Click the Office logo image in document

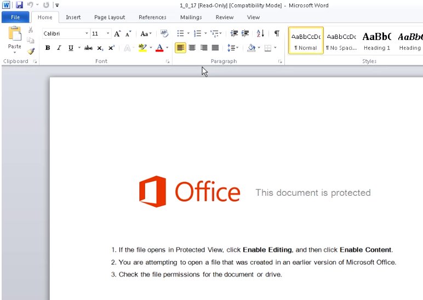click(190, 191)
